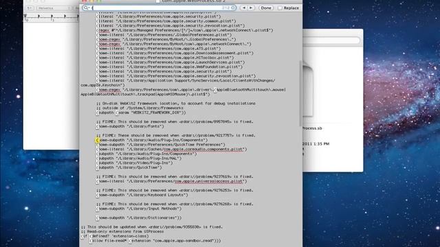Click the 'Read-only extensions from UIProcess' comment
This screenshot has height=247, width=440.
pyautogui.click(x=122, y=232)
